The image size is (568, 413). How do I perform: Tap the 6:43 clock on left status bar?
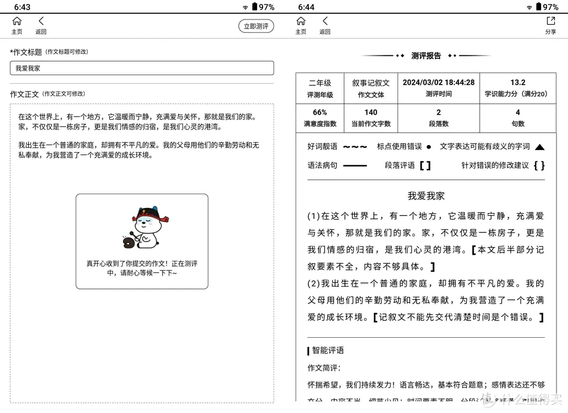tap(22, 7)
